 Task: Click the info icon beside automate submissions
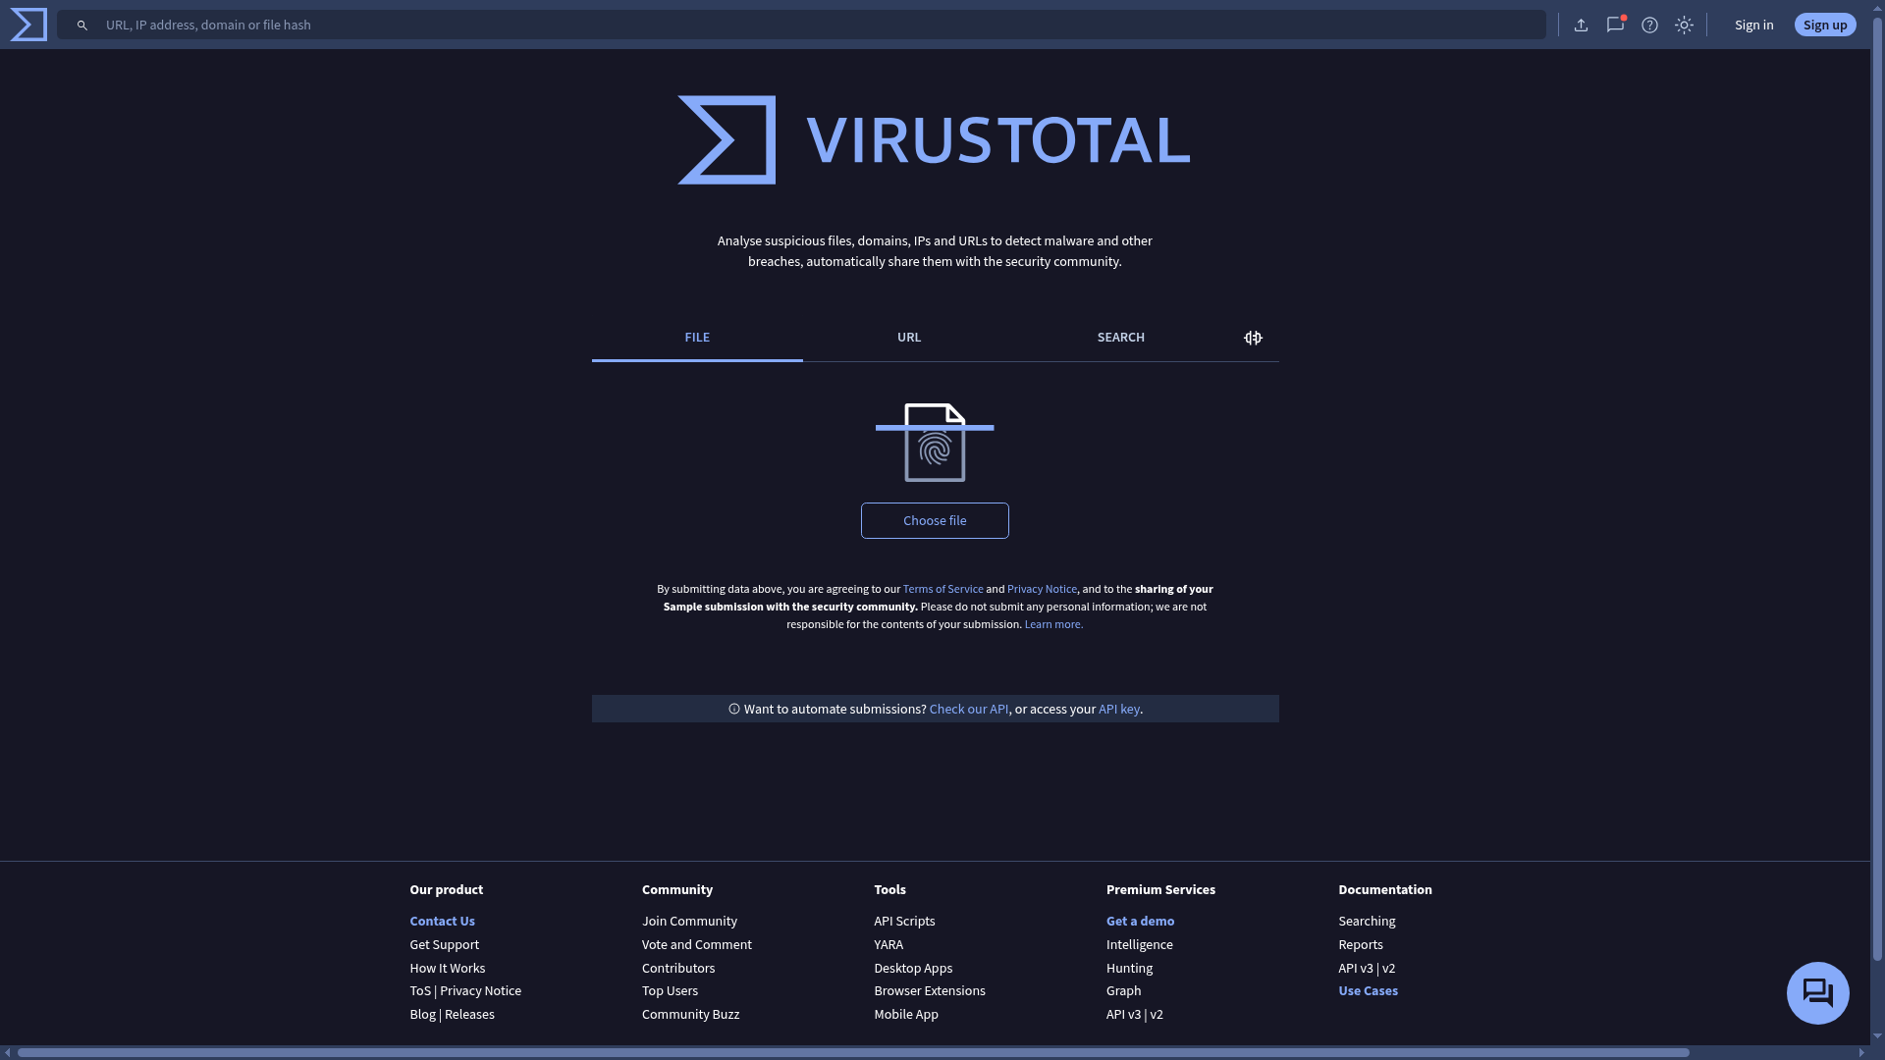(x=733, y=709)
